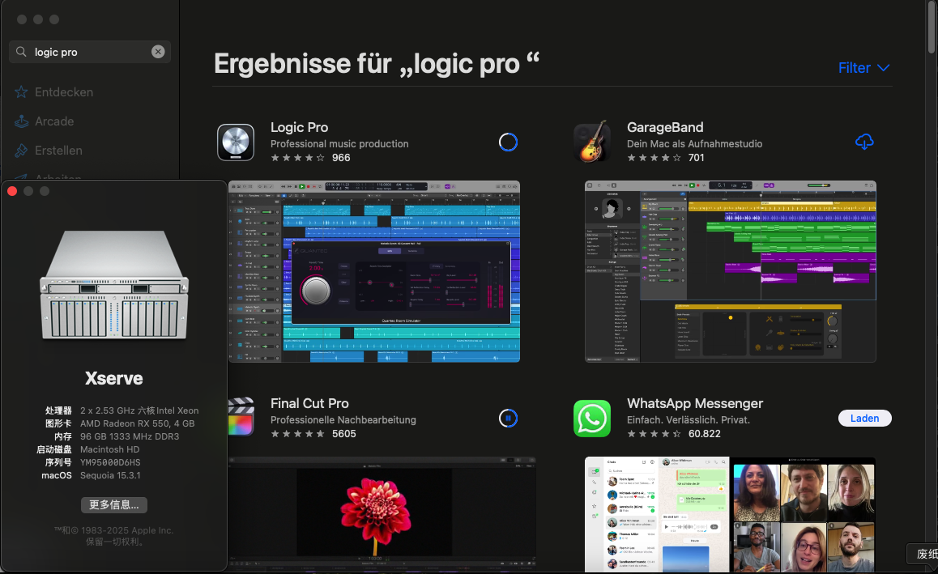938x574 pixels.
Task: Open the Logic Pro title link
Action: click(x=299, y=127)
